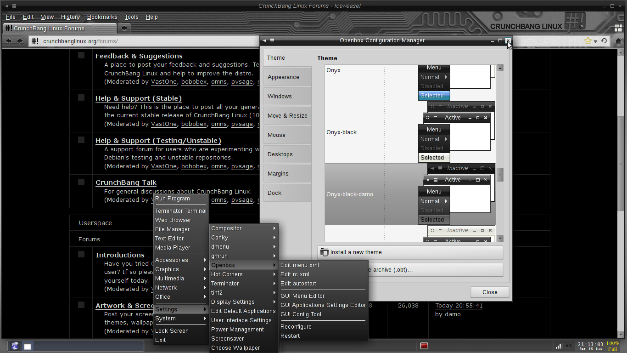This screenshot has width=627, height=353.
Task: Click the forum status icon beside CrunchBang Talk
Action: tap(81, 182)
